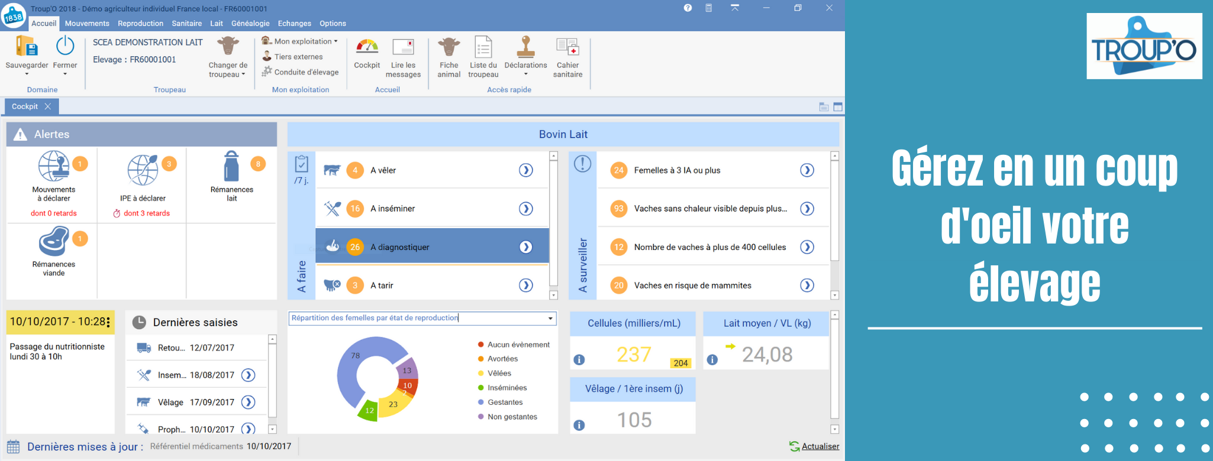Screen dimensions: 1213x461
Task: Close the Cockpit tab
Action: 48,106
